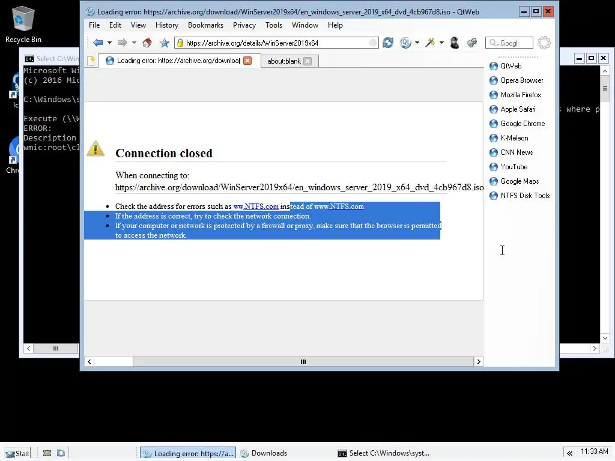This screenshot has height=461, width=615.
Task: Click the QtWeb horizontal scrollbar thumb
Action: click(303, 361)
